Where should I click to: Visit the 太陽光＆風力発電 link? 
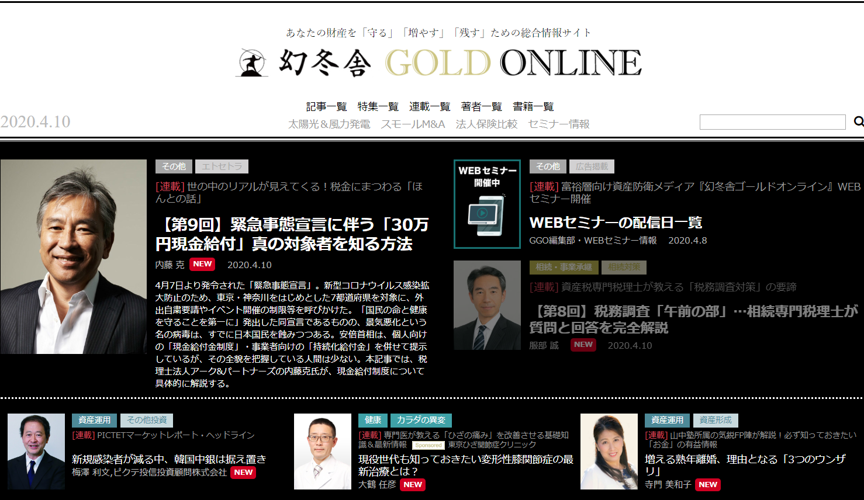click(x=329, y=124)
